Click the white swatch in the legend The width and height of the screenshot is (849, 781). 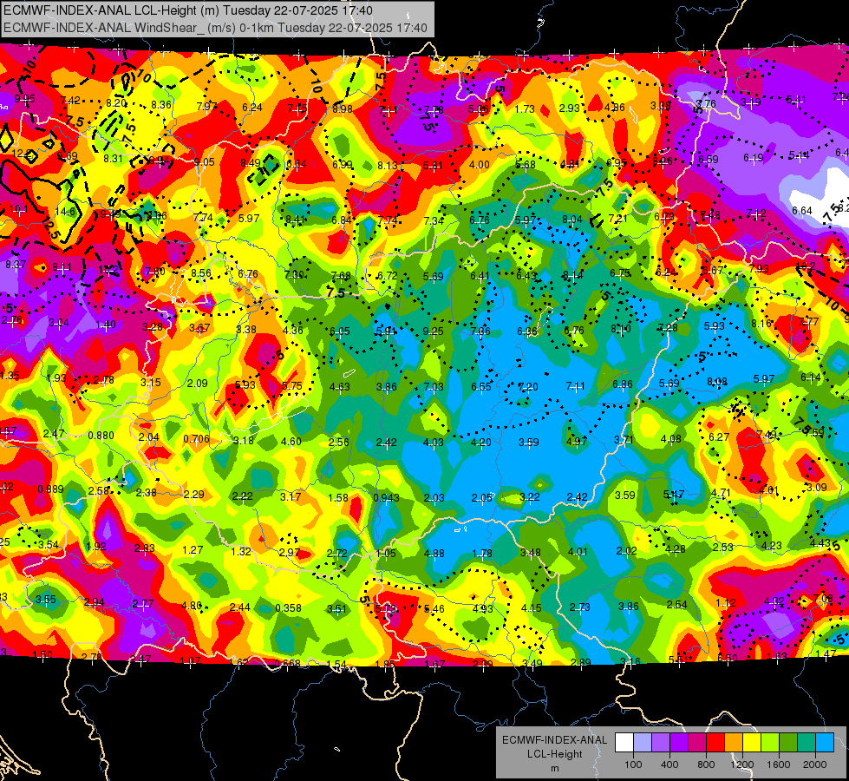tap(624, 742)
